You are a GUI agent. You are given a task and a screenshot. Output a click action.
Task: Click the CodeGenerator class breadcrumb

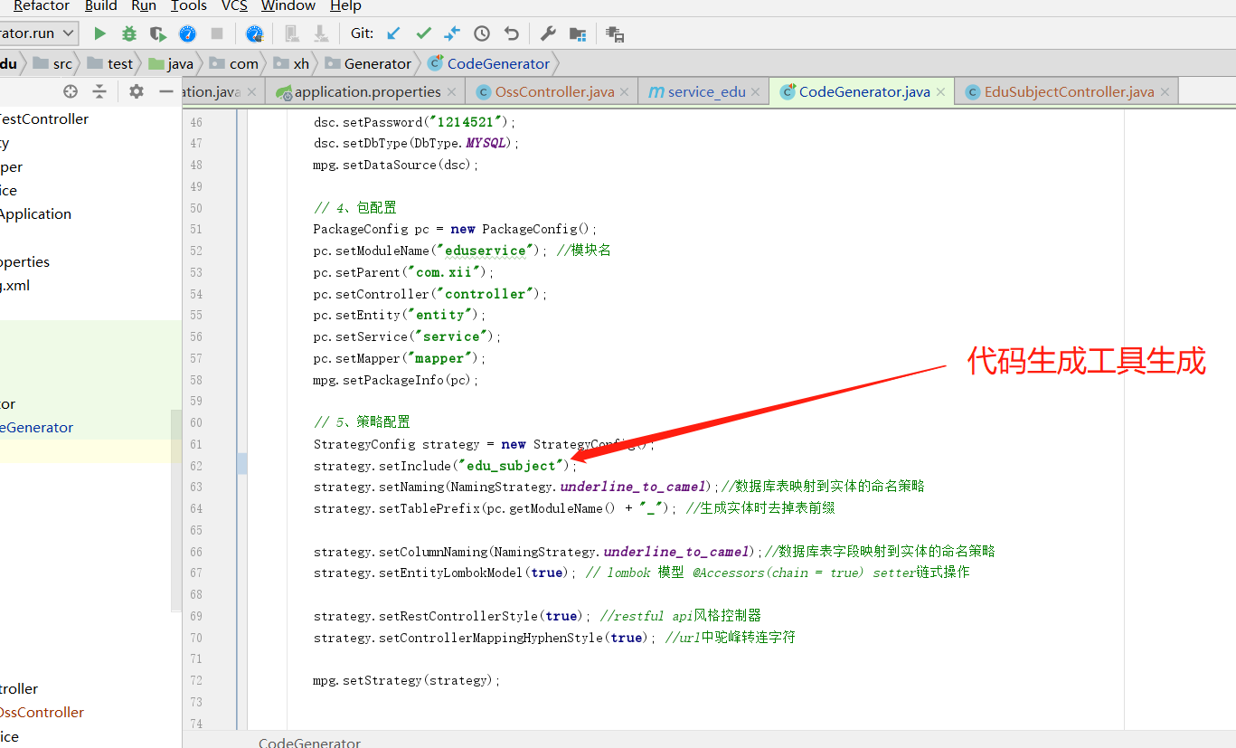[x=489, y=63]
